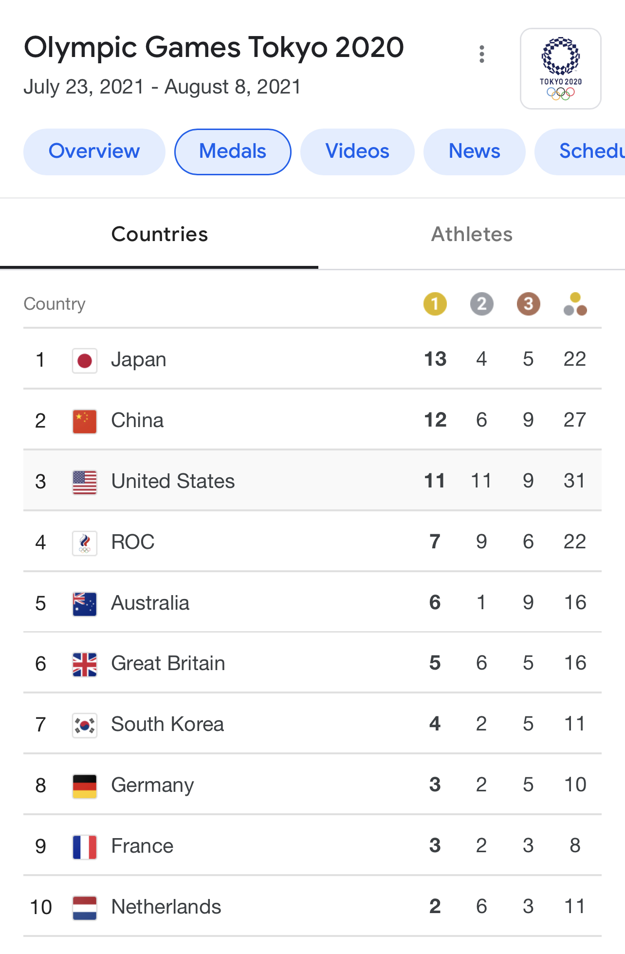Open the United States row
Viewport: 625px width, 954px height.
312,481
